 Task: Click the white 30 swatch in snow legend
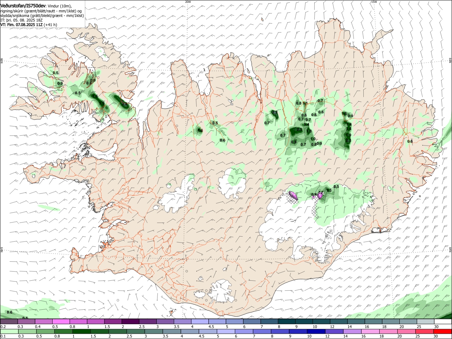click(443, 322)
